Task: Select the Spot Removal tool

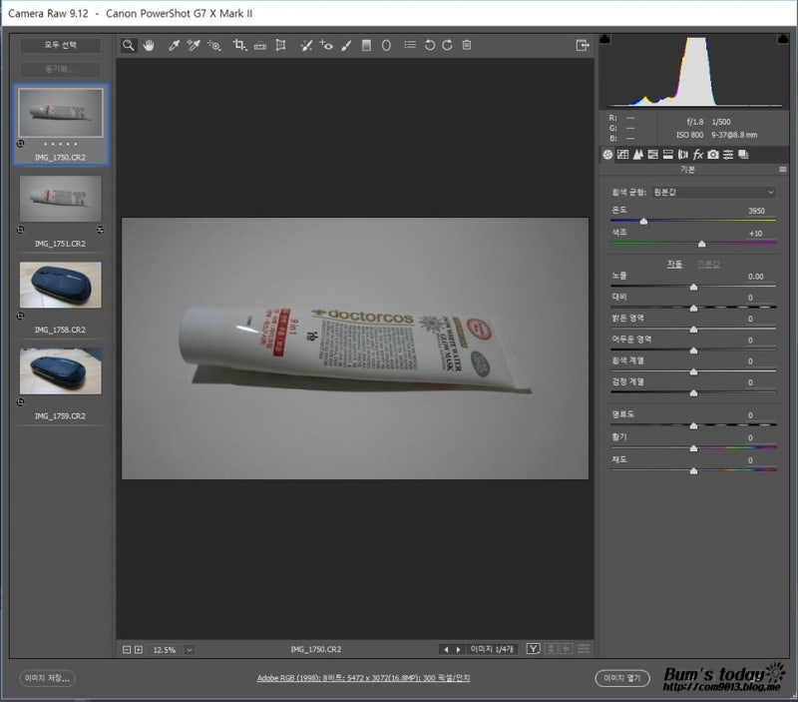Action: 306,45
